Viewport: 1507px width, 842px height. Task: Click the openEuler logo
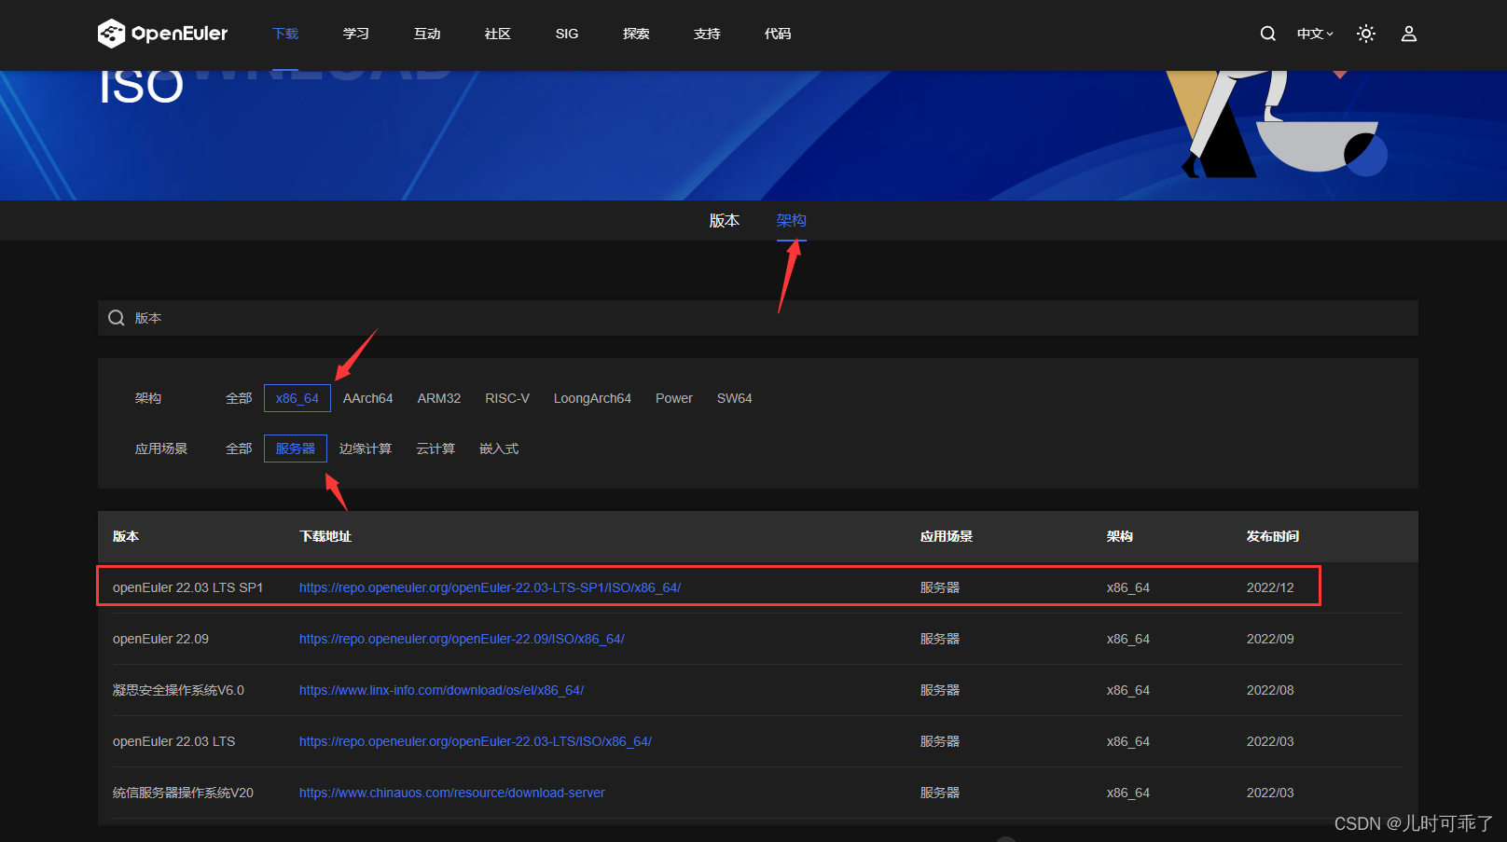162,34
